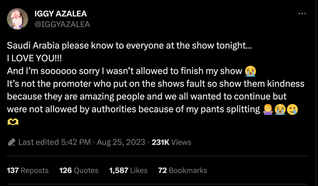Click the shrugging person emoji
Viewport: 318px width, 186px height.
[x=267, y=109]
